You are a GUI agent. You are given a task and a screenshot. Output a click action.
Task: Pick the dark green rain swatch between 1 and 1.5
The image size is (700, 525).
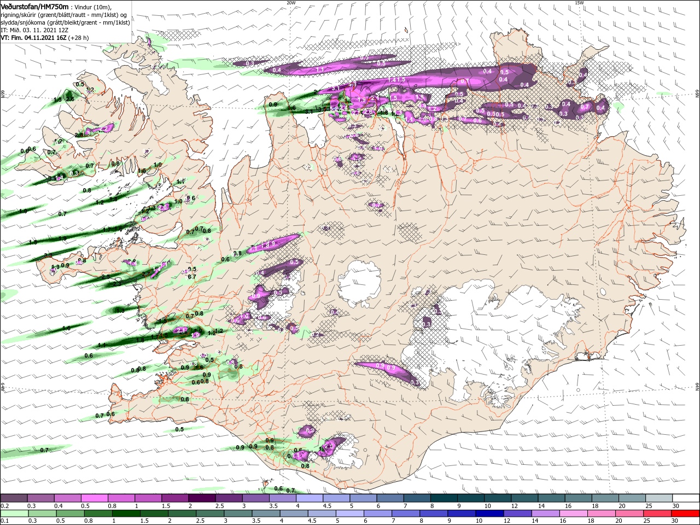126,514
